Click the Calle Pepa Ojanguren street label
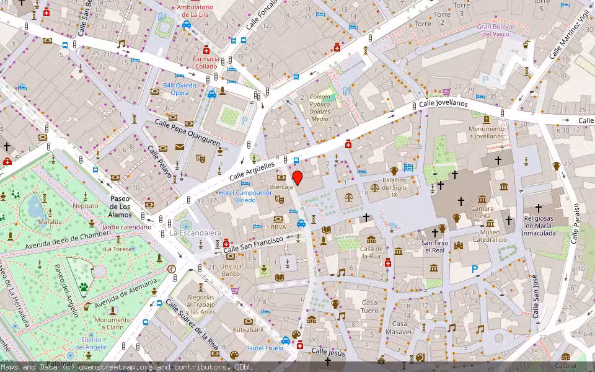Screen dimensions: 595x372 click(x=187, y=133)
